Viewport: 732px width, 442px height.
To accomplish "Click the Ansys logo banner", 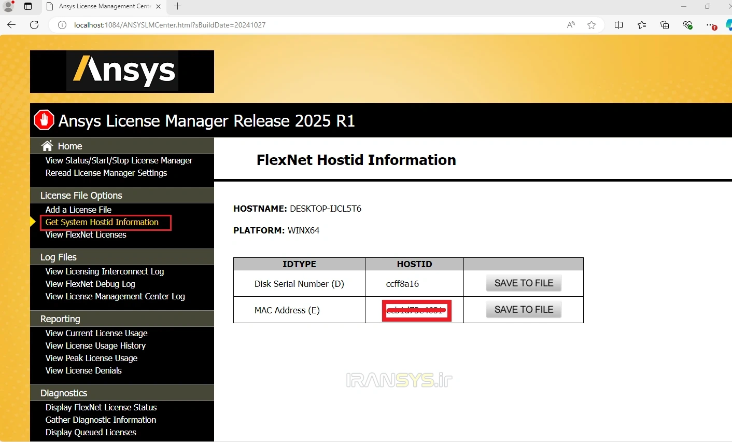I will [x=122, y=72].
